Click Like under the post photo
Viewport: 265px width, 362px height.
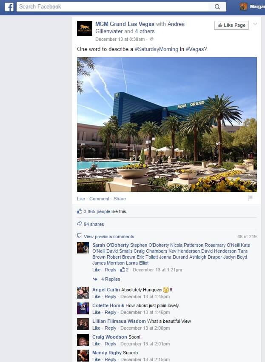point(81,199)
